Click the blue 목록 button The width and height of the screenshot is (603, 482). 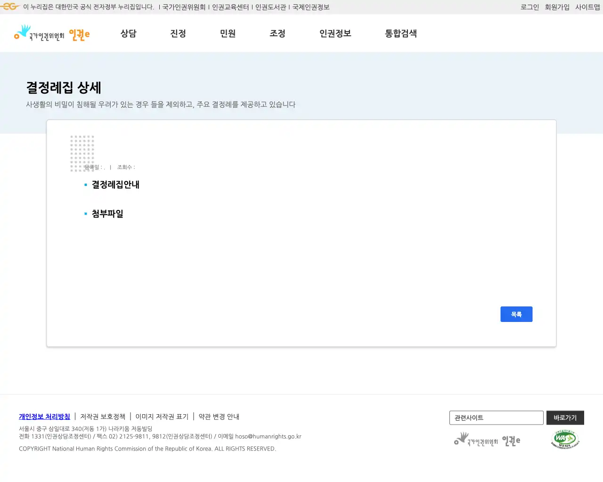point(516,314)
